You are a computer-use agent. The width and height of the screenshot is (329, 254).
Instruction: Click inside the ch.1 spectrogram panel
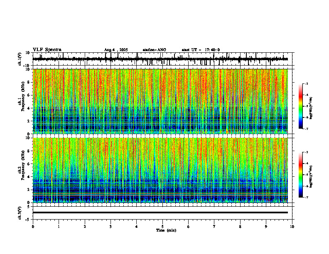point(160,101)
